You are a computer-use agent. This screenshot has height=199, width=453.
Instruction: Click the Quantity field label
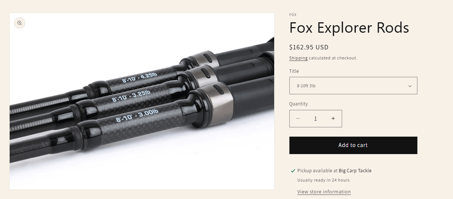click(299, 104)
